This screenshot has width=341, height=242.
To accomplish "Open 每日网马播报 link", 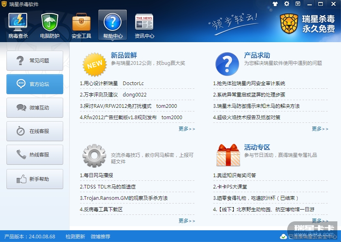I will pyautogui.click(x=96, y=176).
